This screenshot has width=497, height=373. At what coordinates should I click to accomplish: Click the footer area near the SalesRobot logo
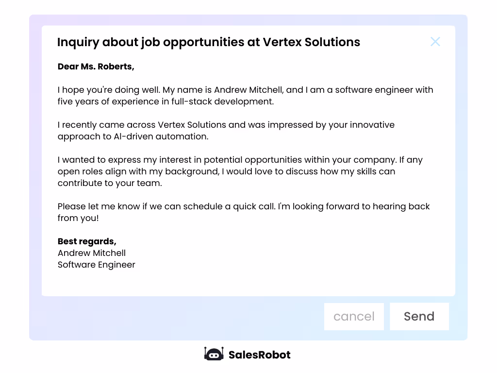click(x=248, y=355)
